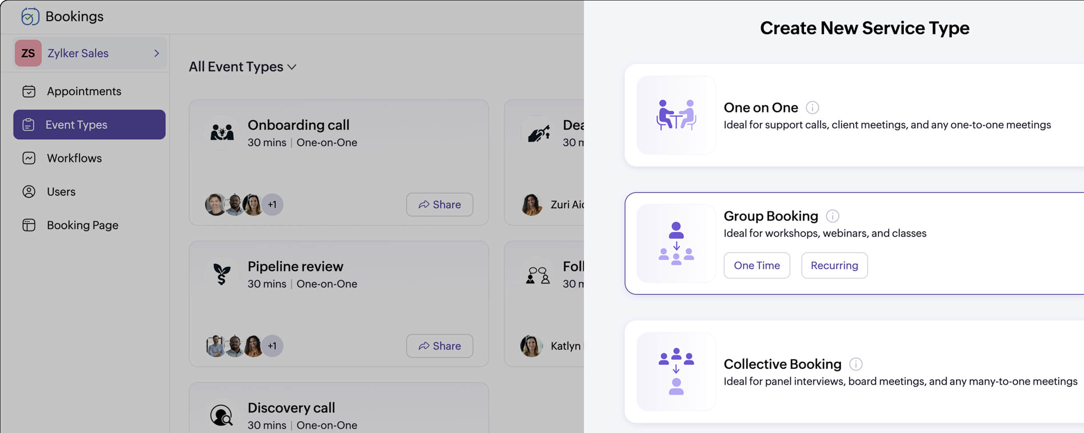Click the Onboarding call event icon

click(x=222, y=132)
